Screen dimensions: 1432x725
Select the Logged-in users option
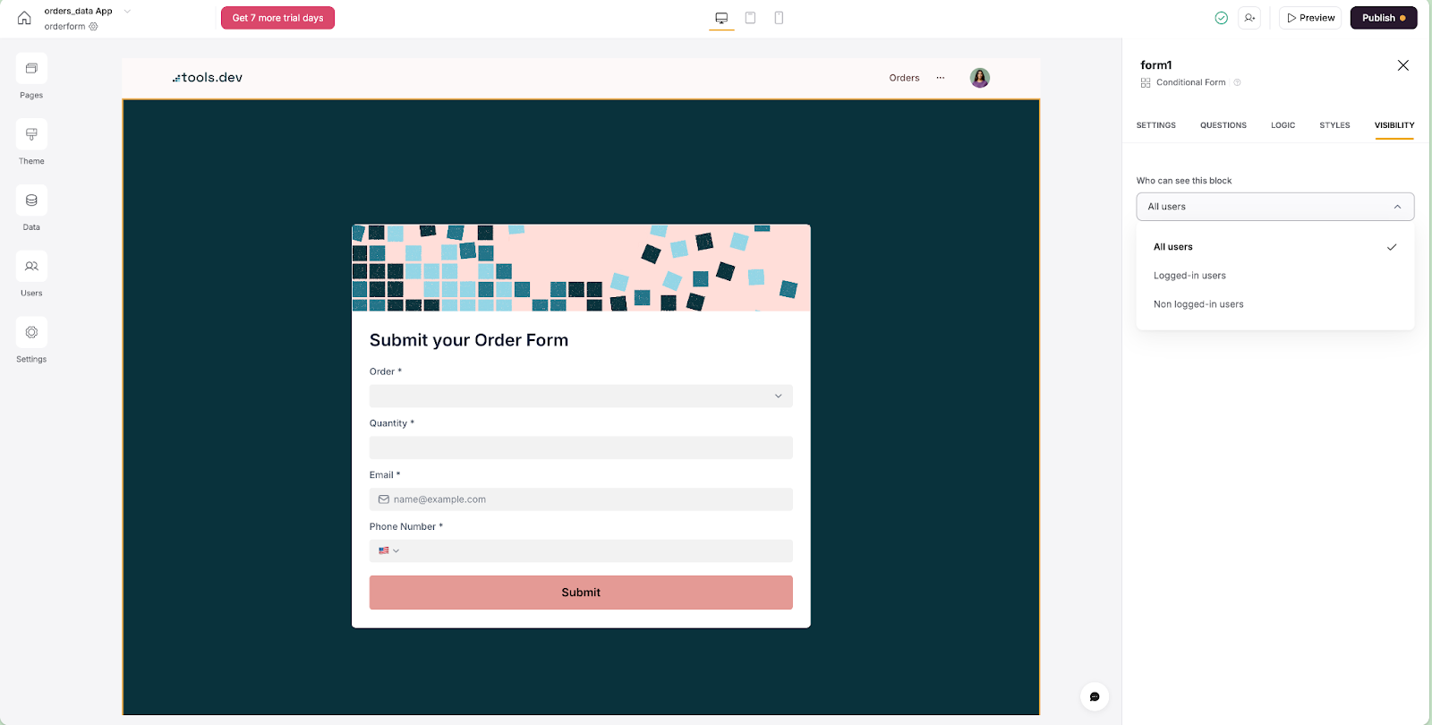[1274, 276]
